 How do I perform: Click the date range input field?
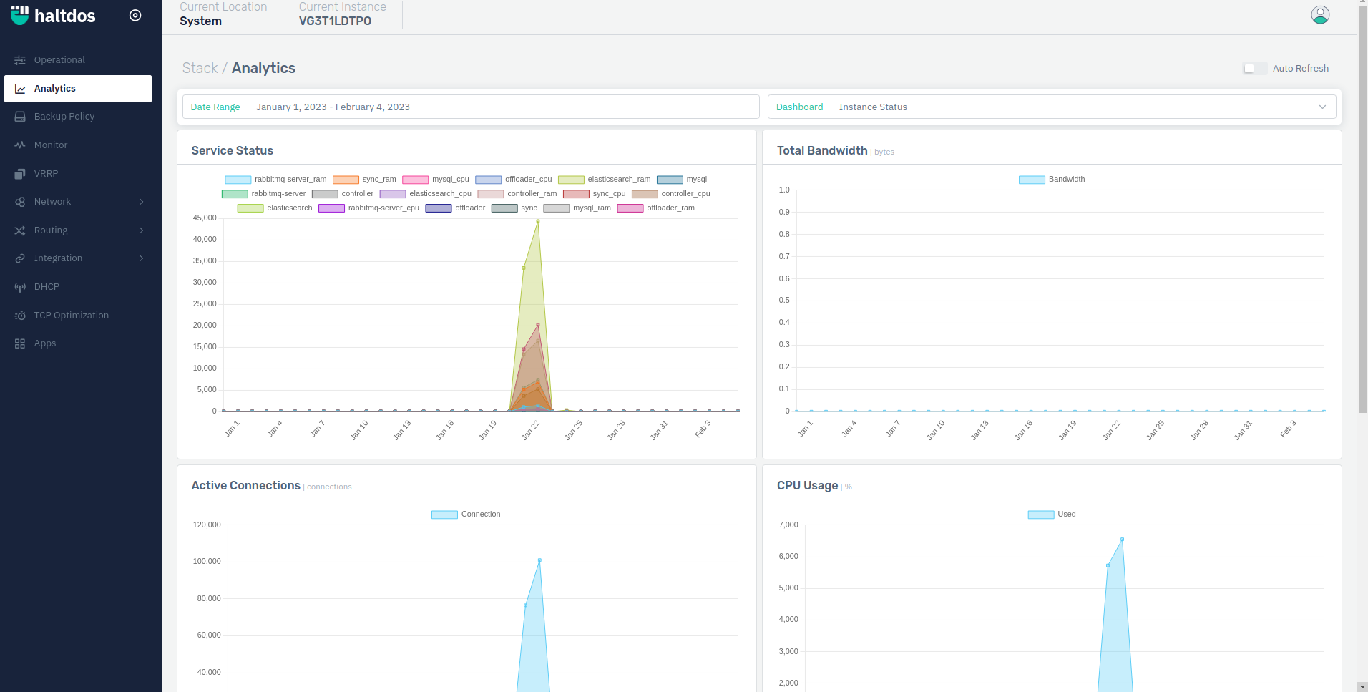503,107
